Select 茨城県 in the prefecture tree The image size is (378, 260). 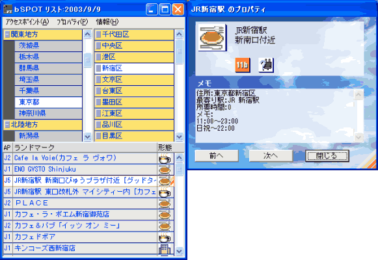[x=48, y=45]
